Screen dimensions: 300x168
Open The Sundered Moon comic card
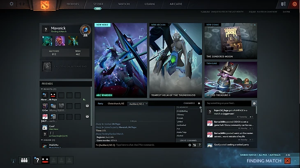coord(231,41)
